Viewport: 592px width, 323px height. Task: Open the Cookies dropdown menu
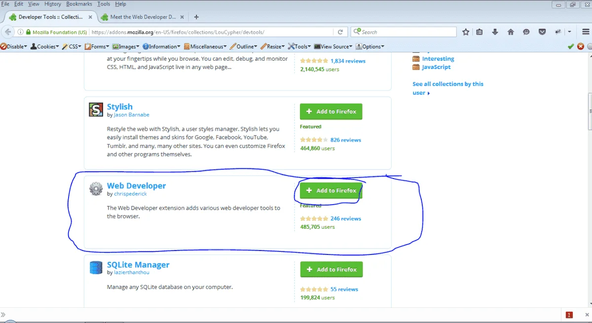coord(45,46)
